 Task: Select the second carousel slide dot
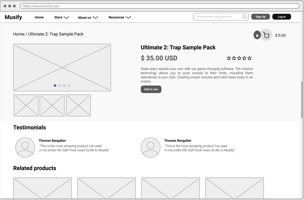tap(59, 85)
